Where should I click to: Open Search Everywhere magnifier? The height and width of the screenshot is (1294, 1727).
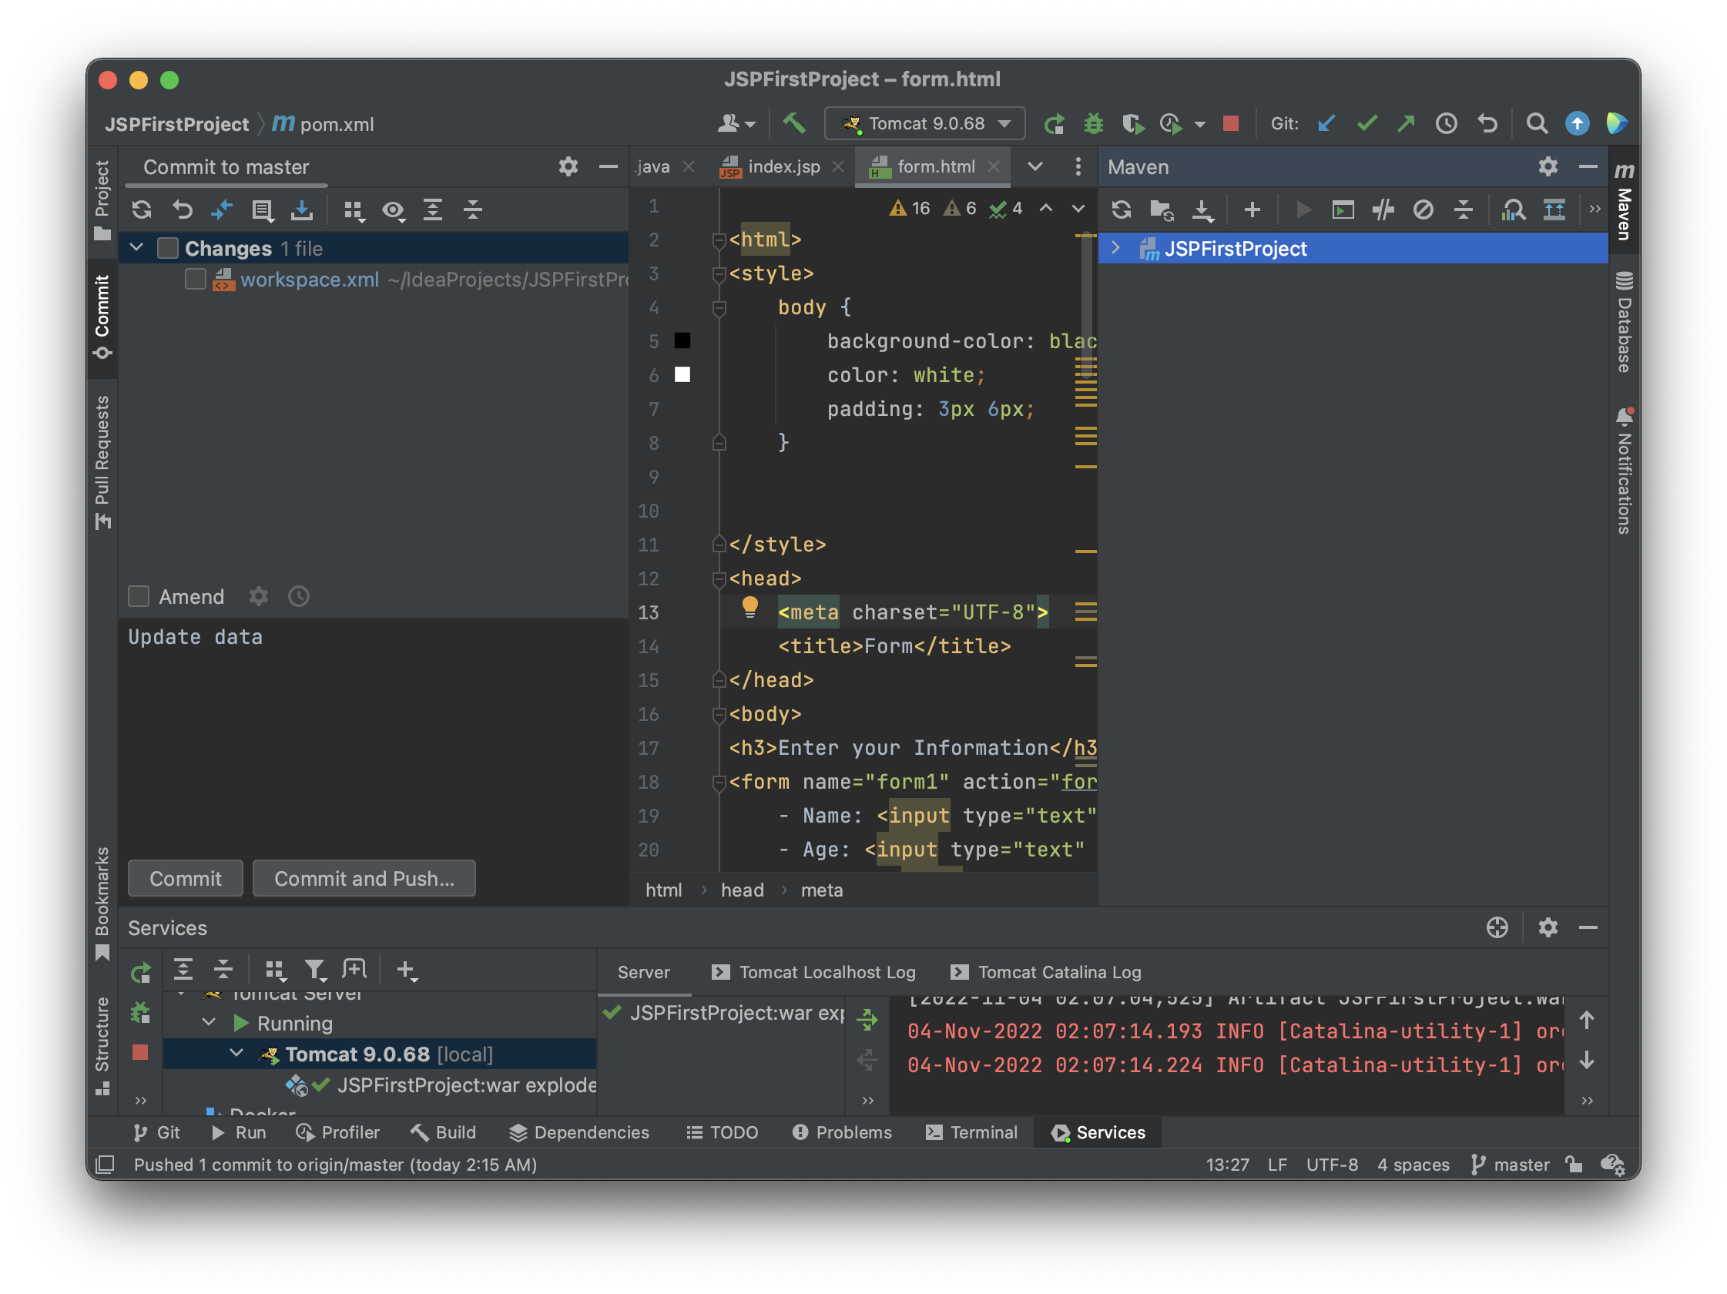point(1537,123)
